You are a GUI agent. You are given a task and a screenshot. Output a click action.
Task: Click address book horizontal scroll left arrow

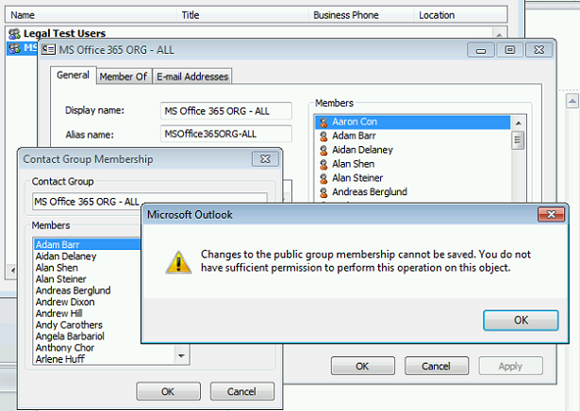coord(12,271)
